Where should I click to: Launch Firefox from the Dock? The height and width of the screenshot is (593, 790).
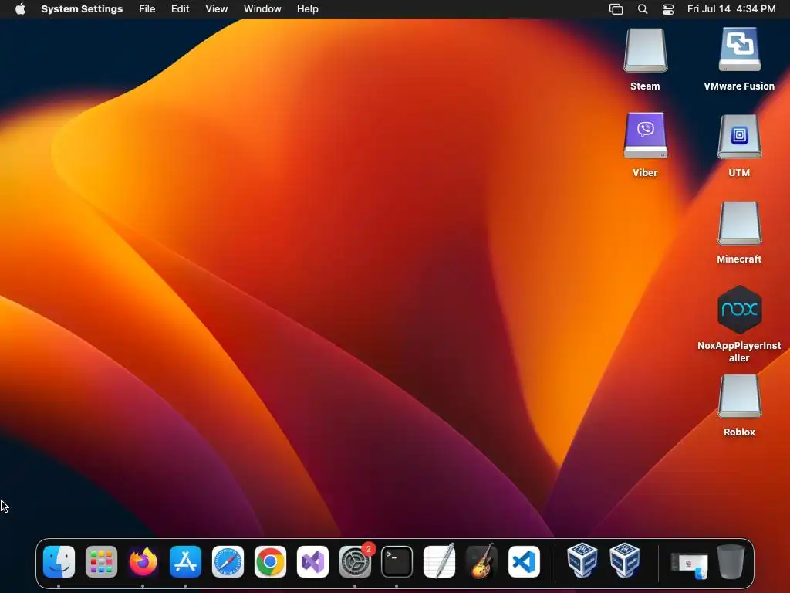(x=143, y=562)
